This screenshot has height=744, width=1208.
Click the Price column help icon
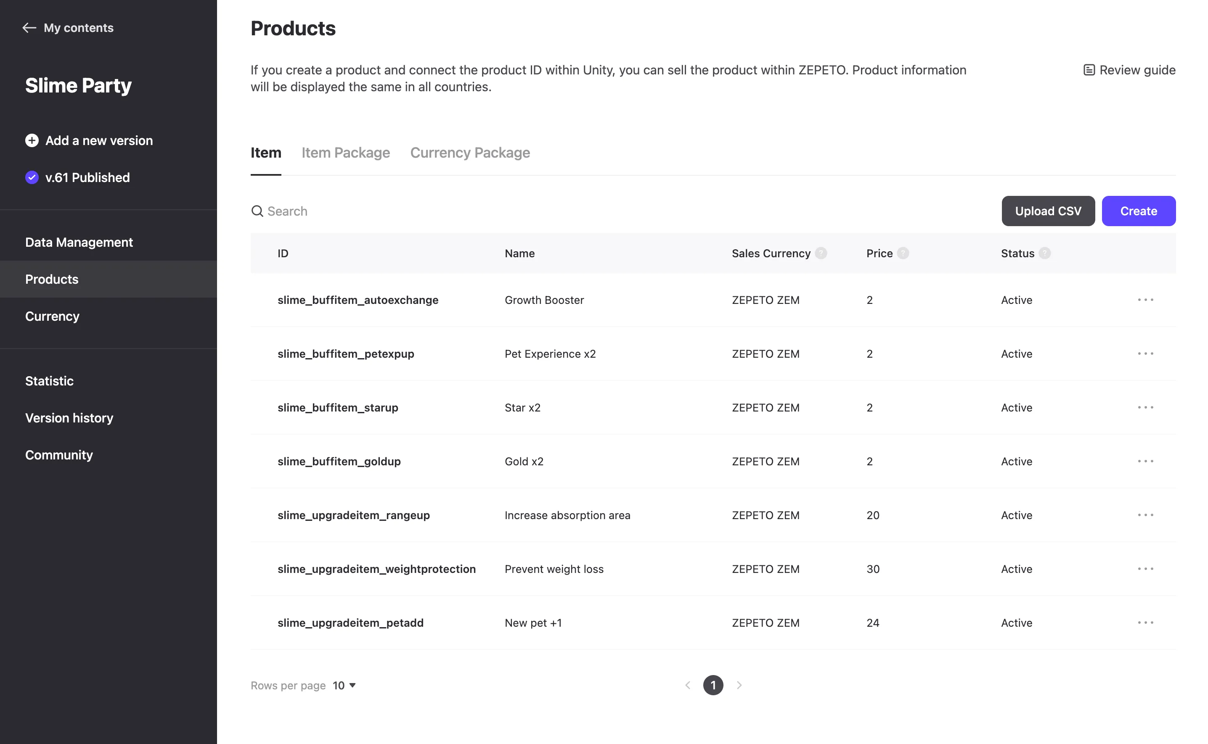[903, 253]
